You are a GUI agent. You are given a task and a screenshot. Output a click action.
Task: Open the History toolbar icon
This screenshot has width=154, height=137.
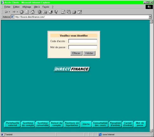pos(51,12)
